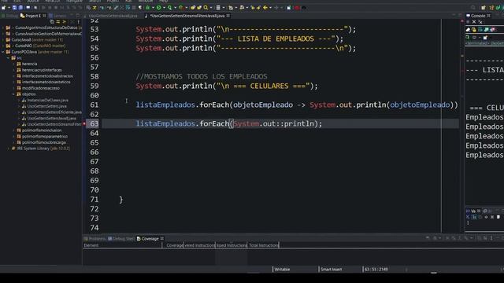Open Project Explorer view menu dots
The width and height of the screenshot is (504, 283).
point(79,22)
